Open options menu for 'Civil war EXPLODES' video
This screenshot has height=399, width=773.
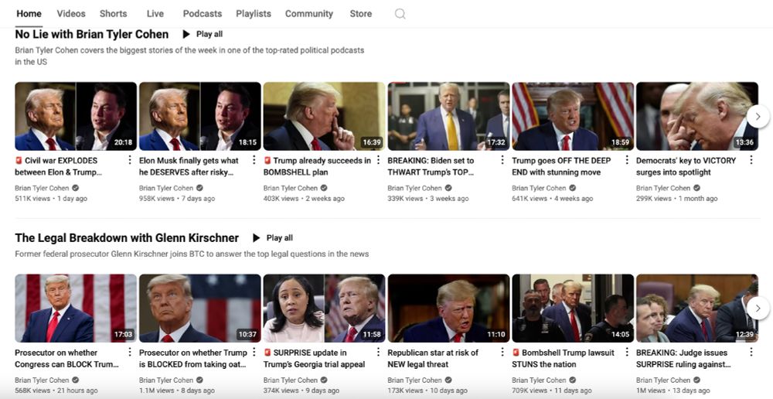point(130,160)
